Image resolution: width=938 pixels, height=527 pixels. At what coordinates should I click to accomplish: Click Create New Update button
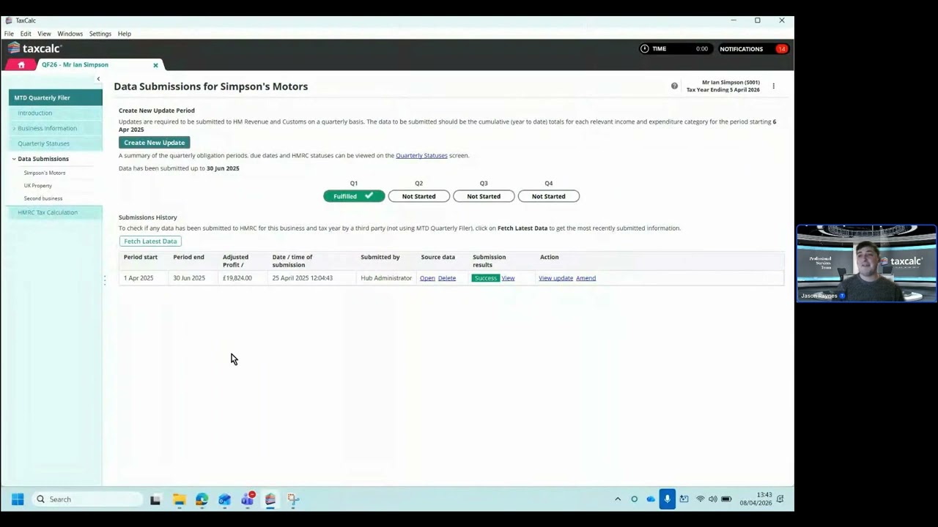(155, 143)
